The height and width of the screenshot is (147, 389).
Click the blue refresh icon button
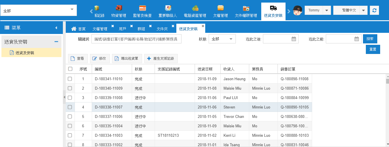pos(374,10)
